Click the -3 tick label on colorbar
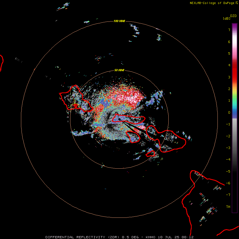The width and height of the screenshot is (239, 239). (228, 148)
